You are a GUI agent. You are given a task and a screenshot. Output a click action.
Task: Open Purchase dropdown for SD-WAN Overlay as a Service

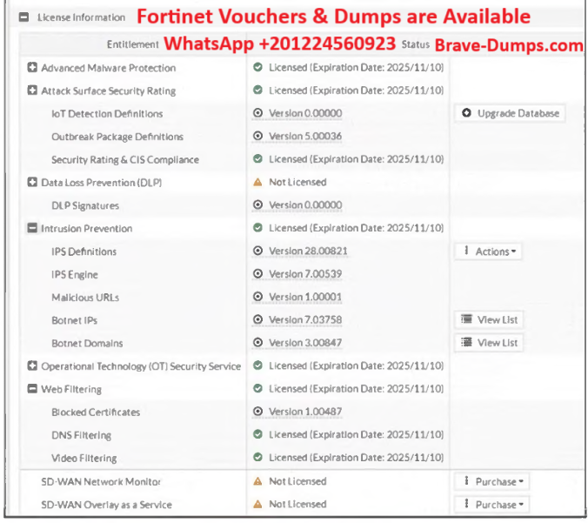click(491, 504)
